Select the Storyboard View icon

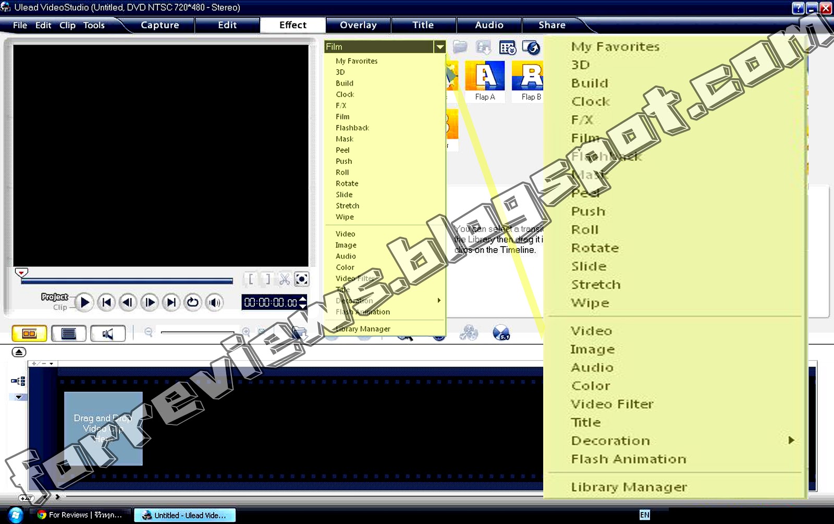[29, 333]
